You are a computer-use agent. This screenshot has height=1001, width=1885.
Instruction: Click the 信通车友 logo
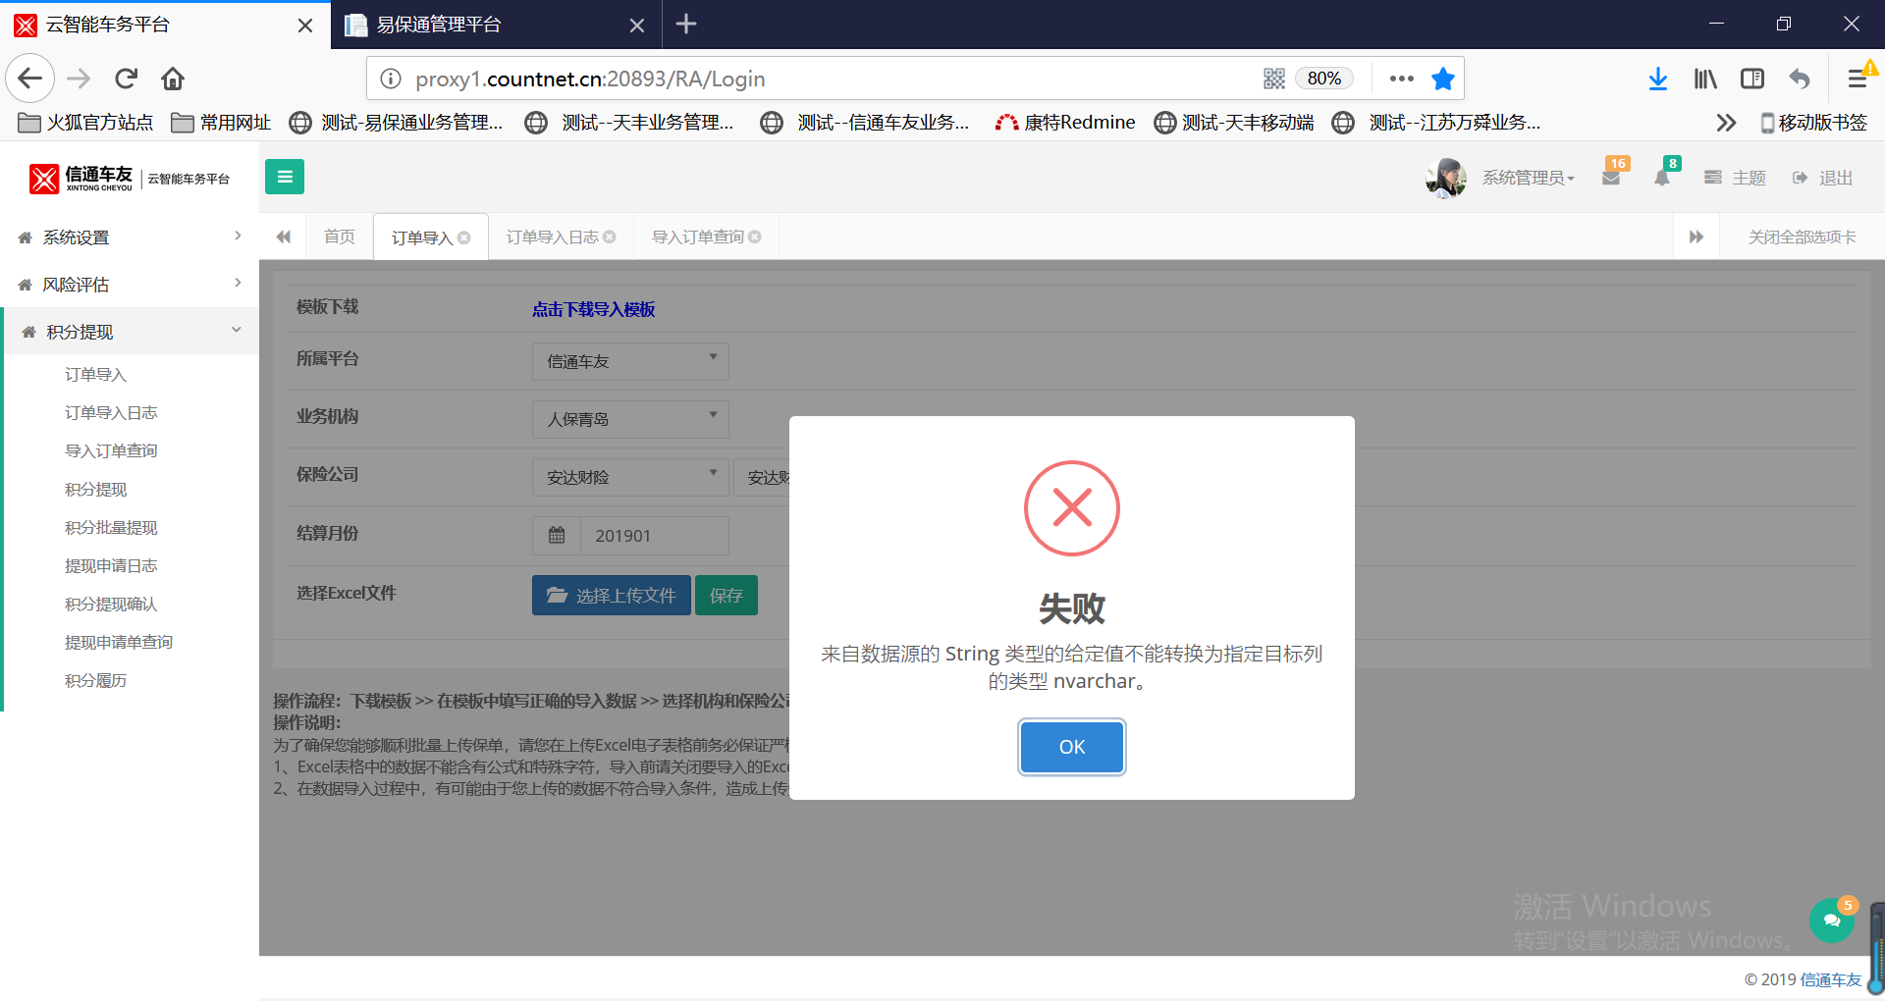[x=130, y=178]
